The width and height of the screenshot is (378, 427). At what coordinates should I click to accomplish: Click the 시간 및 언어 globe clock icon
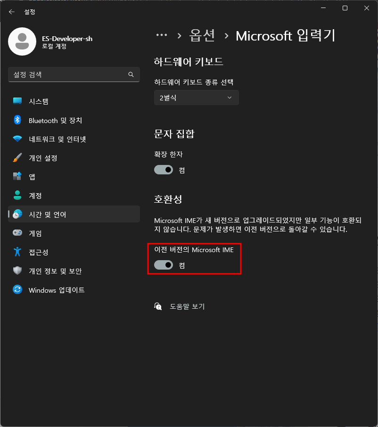[x=17, y=214]
